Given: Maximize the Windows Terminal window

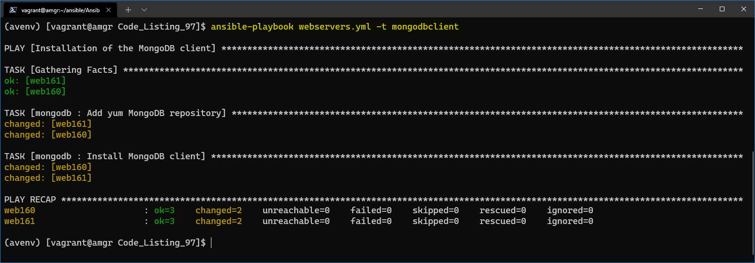Looking at the screenshot, I should point(722,9).
